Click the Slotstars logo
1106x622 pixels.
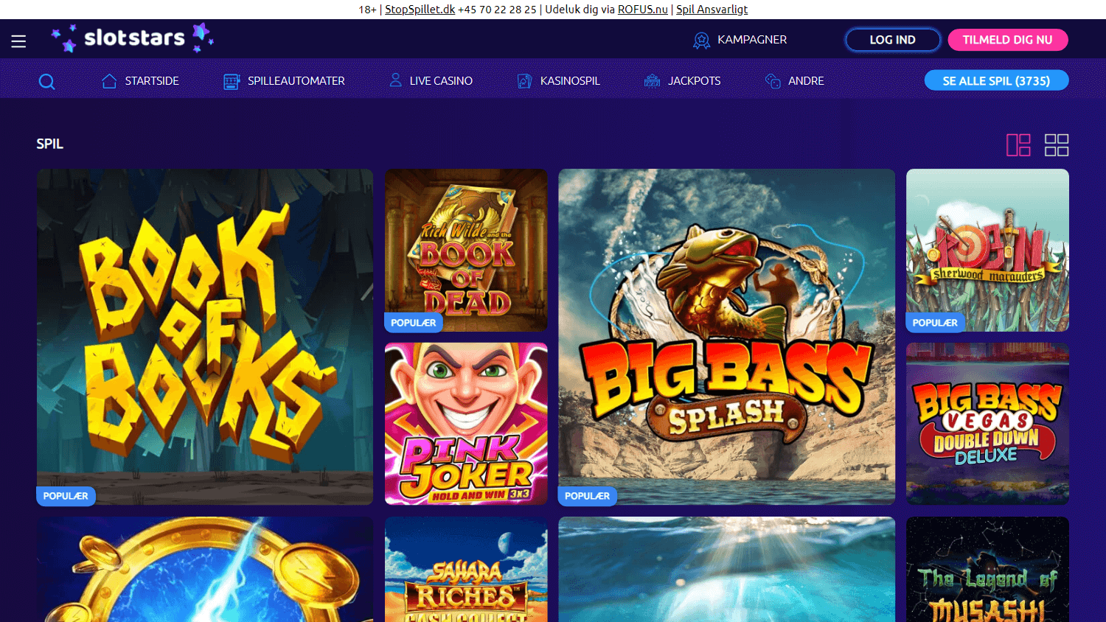[x=132, y=38]
